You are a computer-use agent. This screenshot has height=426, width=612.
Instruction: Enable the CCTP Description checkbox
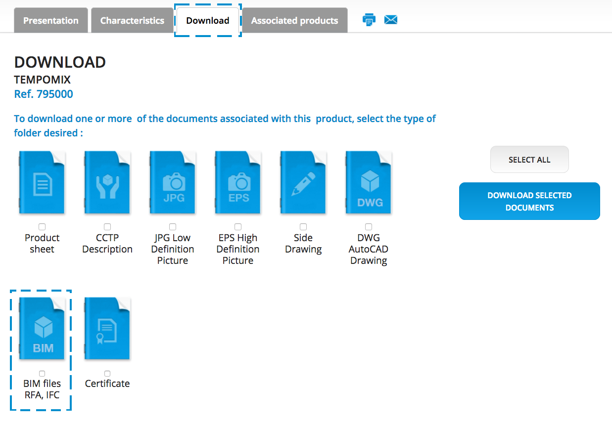[107, 227]
